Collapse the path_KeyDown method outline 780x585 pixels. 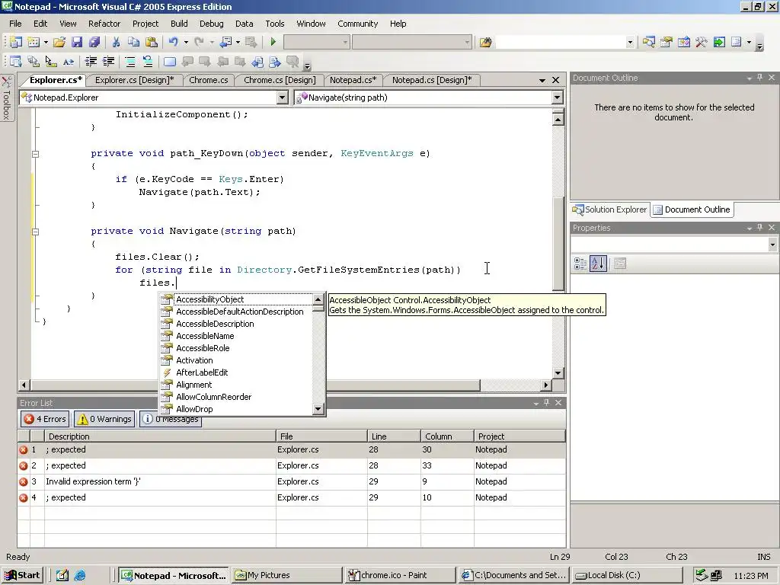click(35, 154)
